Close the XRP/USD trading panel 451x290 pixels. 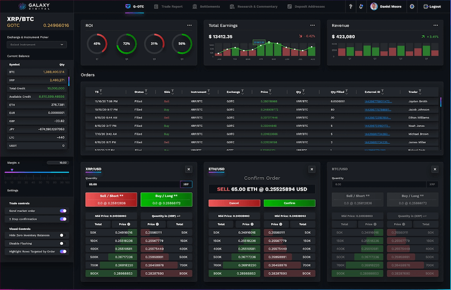click(189, 169)
